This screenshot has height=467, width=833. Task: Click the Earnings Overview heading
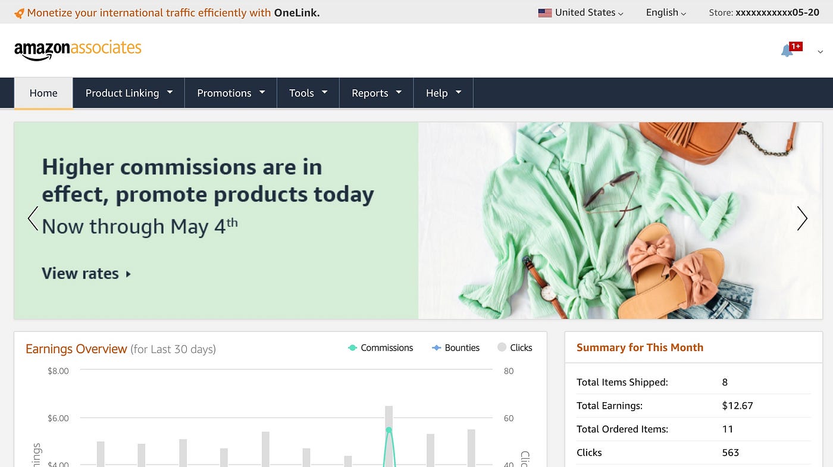76,349
